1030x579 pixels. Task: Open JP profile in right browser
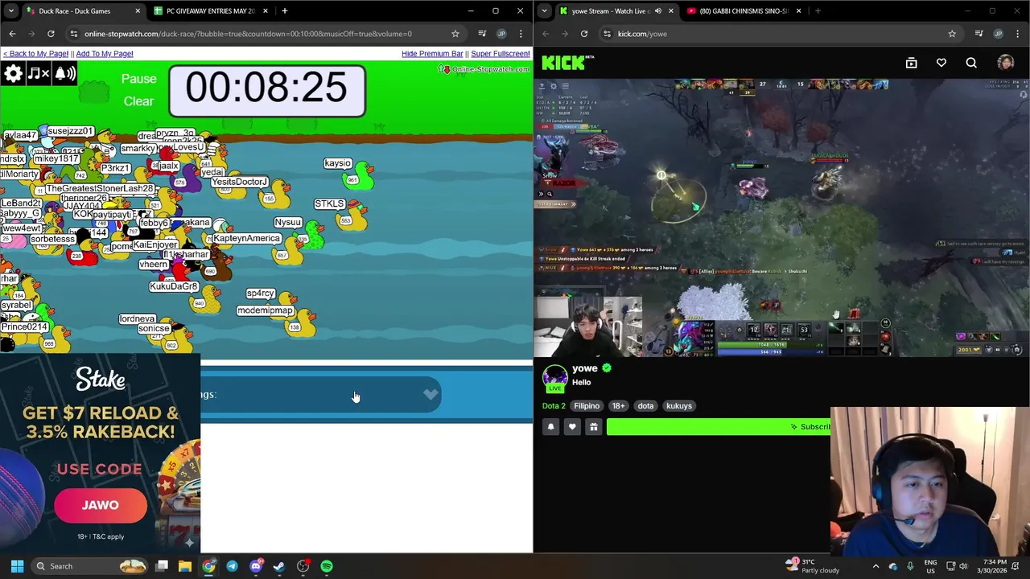tap(999, 34)
